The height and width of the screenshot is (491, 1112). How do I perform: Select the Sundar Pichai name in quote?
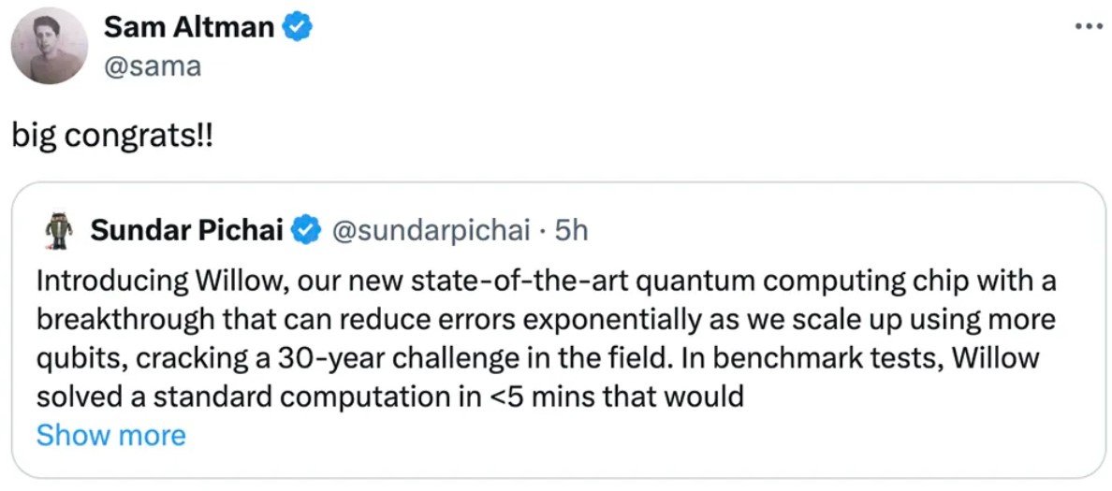(x=186, y=230)
